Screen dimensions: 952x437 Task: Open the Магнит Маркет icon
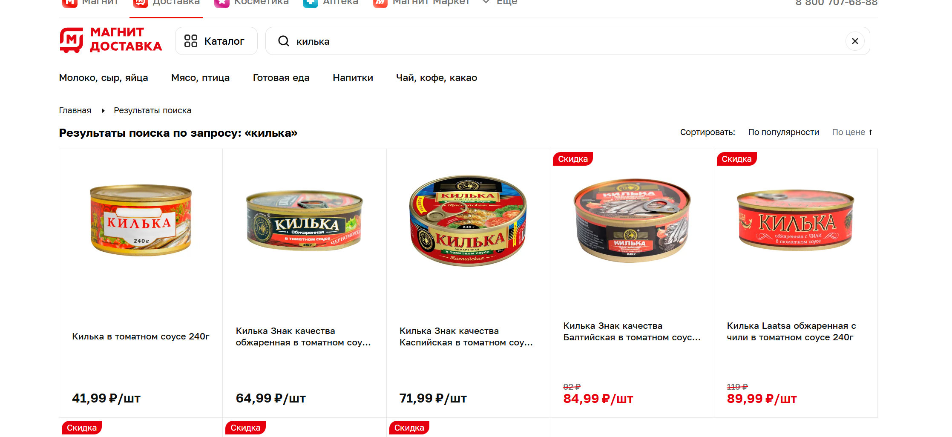click(380, 3)
